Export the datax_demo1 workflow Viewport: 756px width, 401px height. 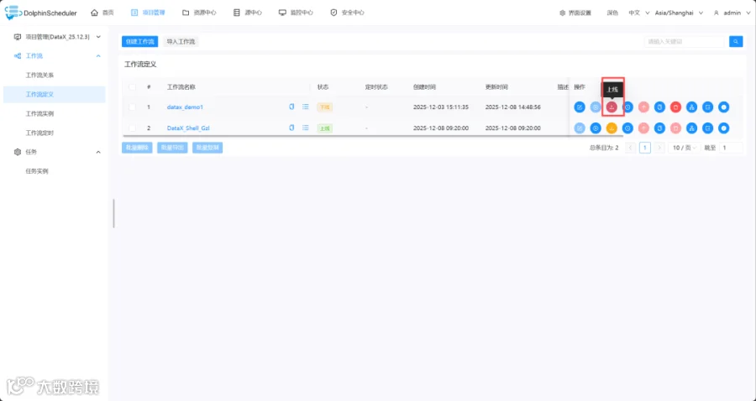click(708, 107)
